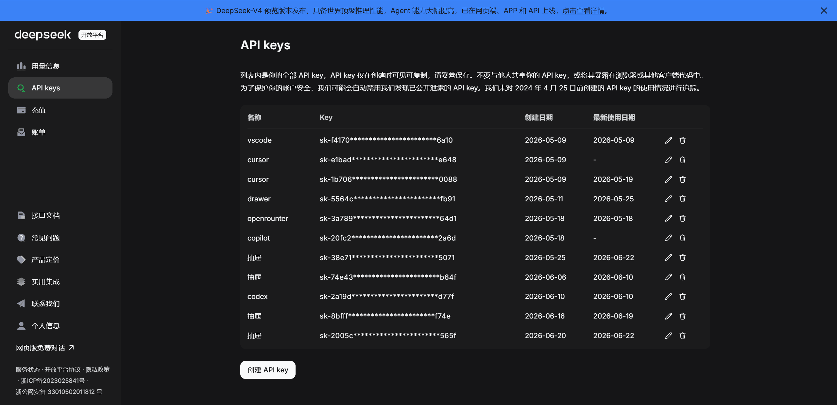Delete the copilot API key
Image resolution: width=837 pixels, height=405 pixels.
tap(682, 238)
